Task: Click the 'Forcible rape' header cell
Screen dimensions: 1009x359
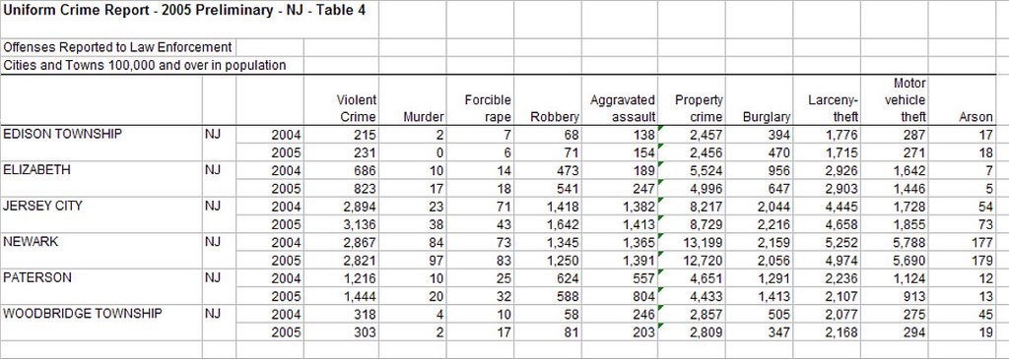Action: click(x=488, y=108)
